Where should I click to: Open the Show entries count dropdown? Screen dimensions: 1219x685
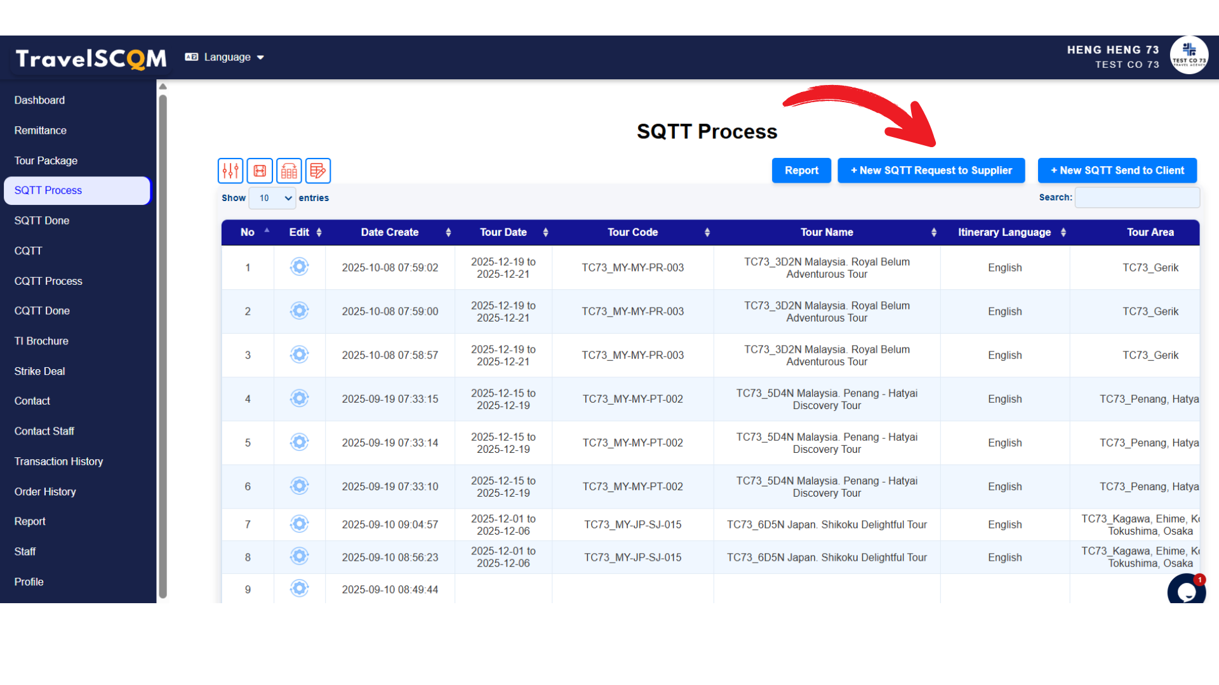click(272, 198)
